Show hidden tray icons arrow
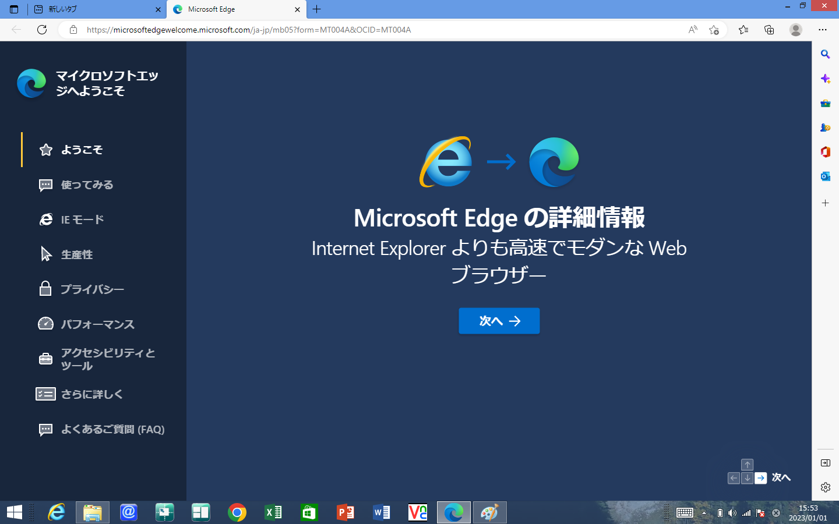 [x=704, y=513]
